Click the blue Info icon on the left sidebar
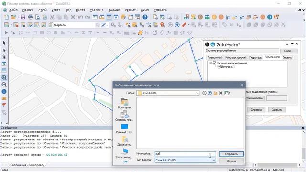 pyautogui.click(x=4, y=91)
